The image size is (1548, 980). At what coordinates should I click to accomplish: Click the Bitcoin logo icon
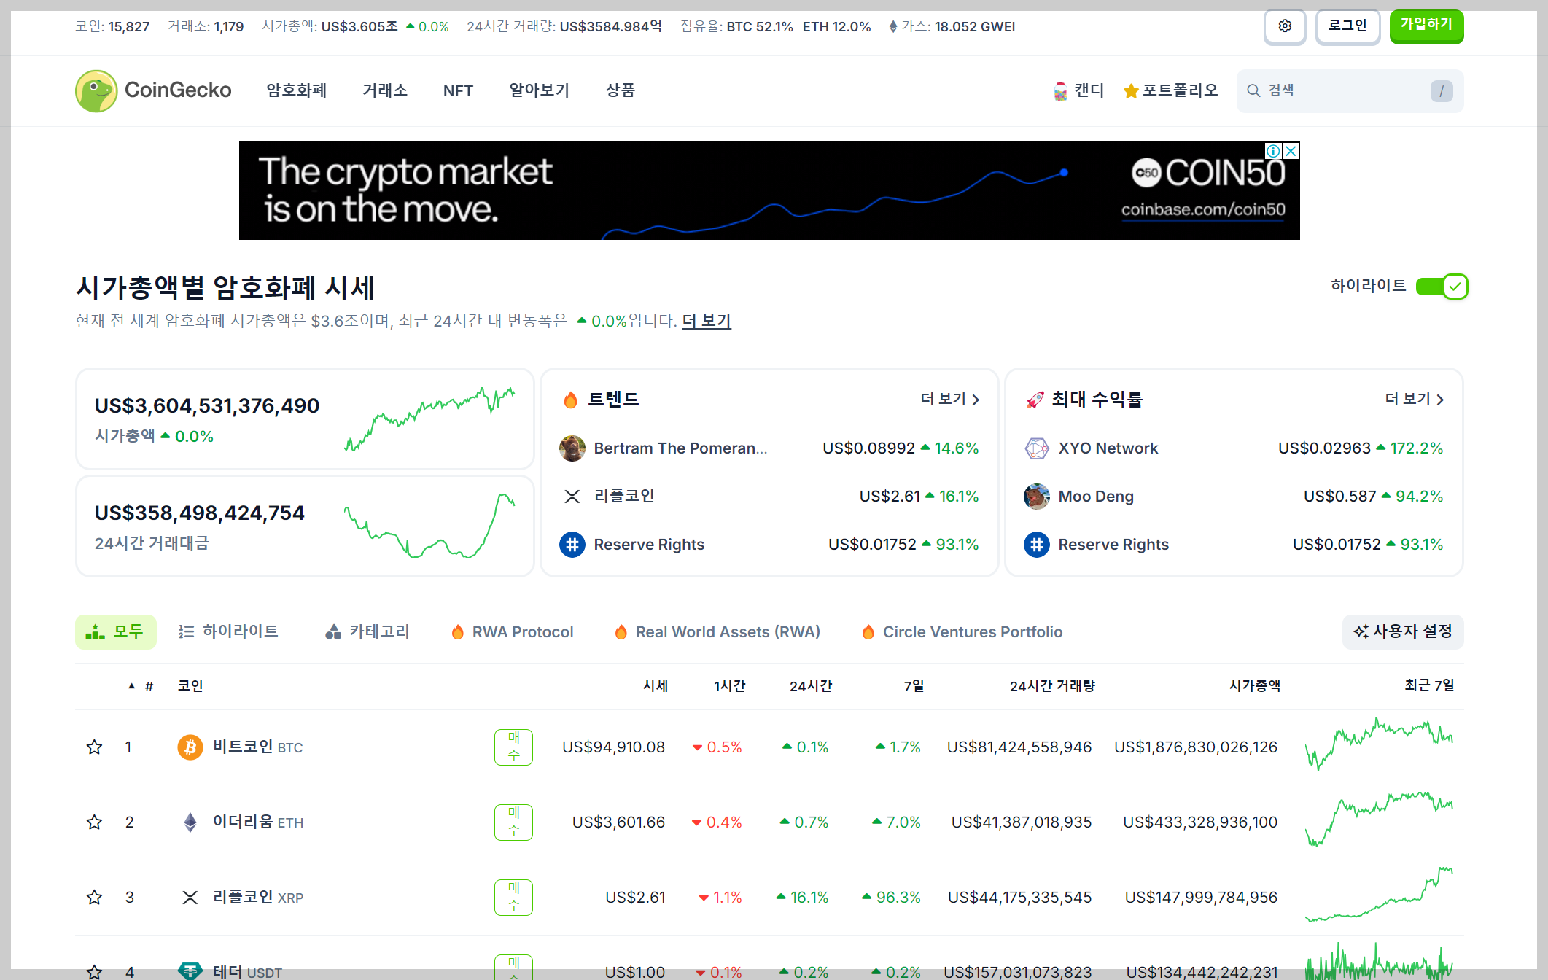[x=190, y=747]
